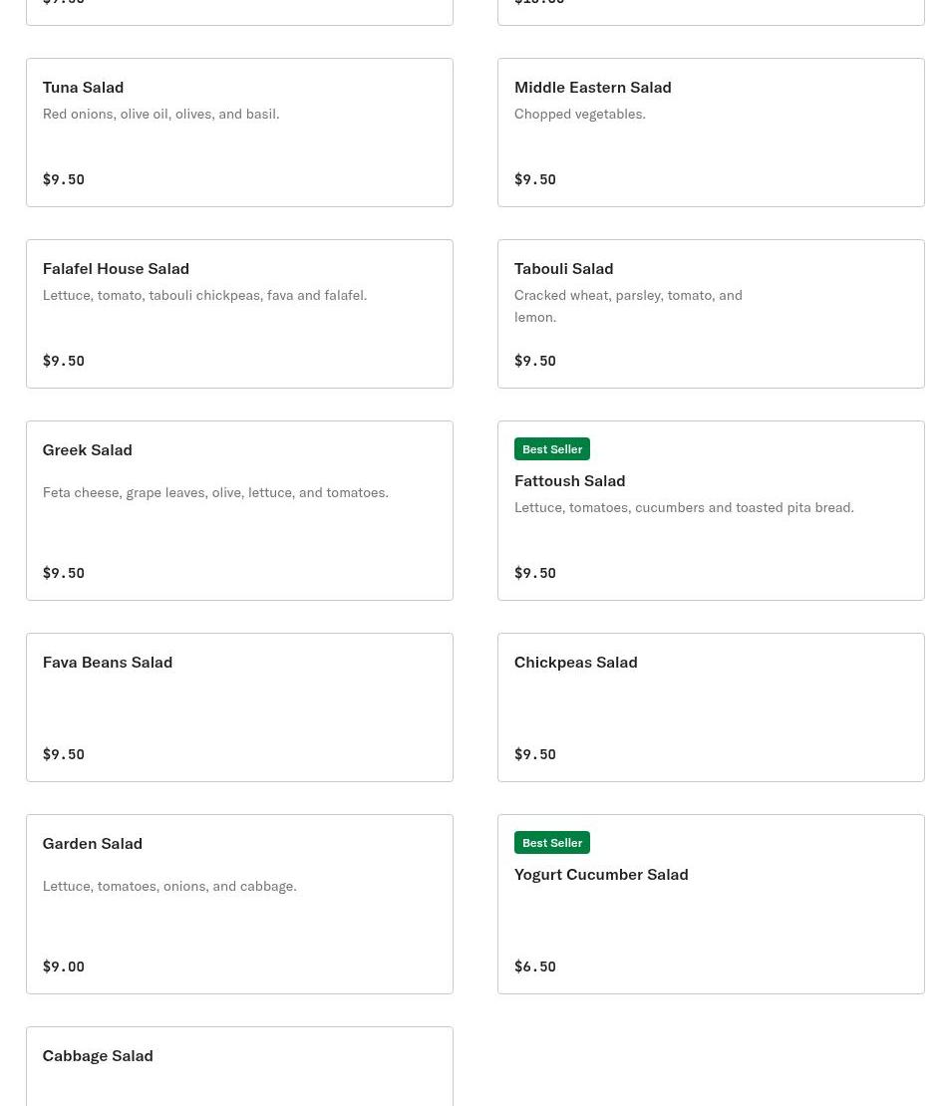Choose the Greek Salad card
Viewport: 947px width, 1106px height.
(x=239, y=510)
